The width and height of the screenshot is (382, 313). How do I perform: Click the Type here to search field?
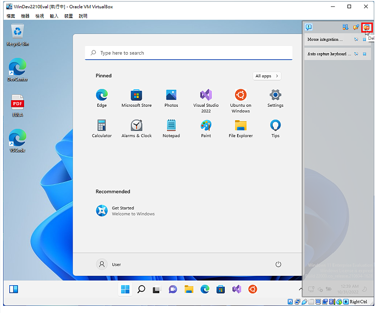[x=189, y=53]
